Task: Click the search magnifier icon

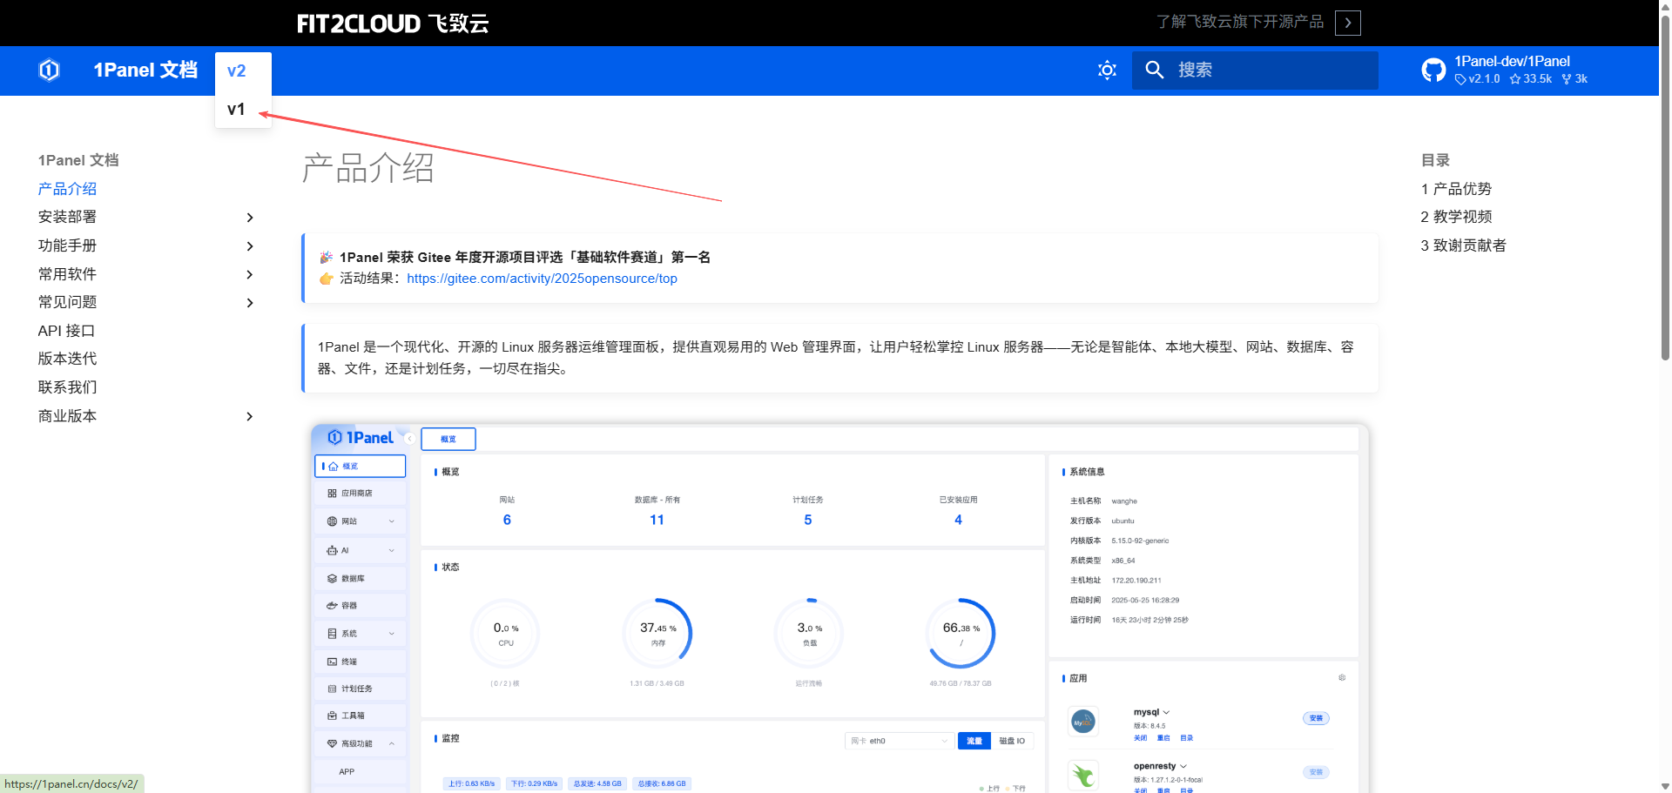Action: (x=1154, y=71)
